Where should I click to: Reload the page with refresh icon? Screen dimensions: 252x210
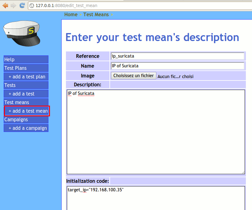point(22,5)
